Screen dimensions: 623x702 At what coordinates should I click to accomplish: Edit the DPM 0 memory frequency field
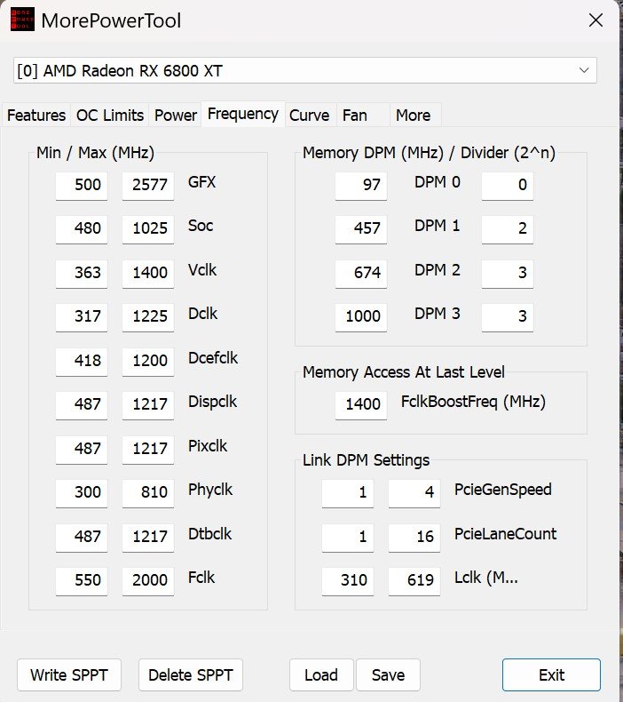[361, 186]
